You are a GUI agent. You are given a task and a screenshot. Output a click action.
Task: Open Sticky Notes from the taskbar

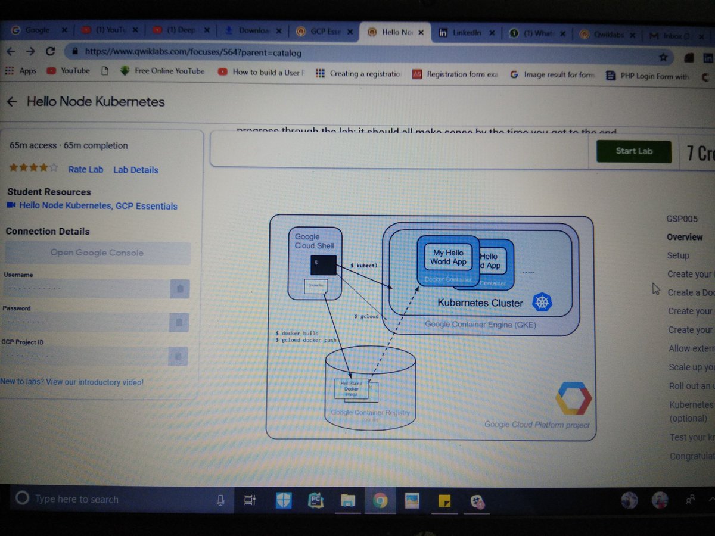point(444,501)
